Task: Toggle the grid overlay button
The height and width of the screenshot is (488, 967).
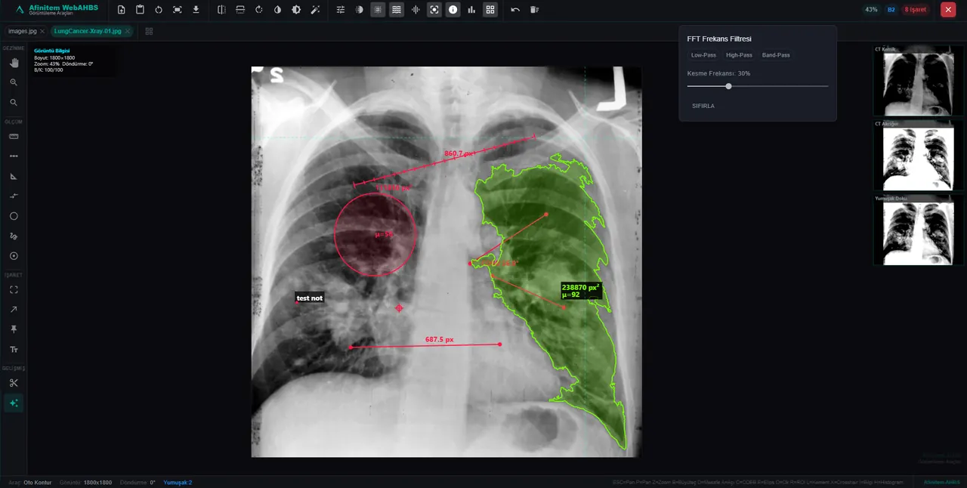Action: (x=378, y=10)
